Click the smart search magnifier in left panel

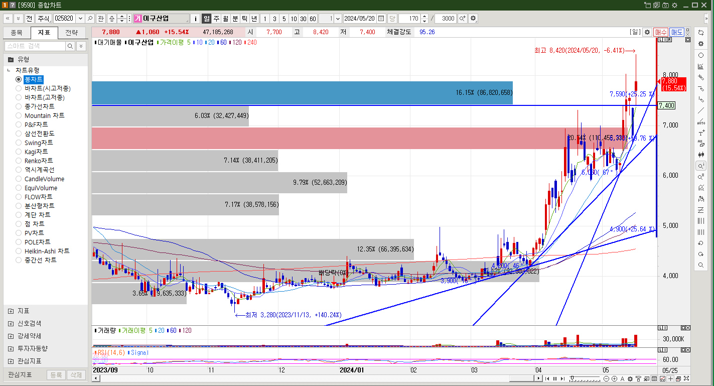(x=70, y=46)
